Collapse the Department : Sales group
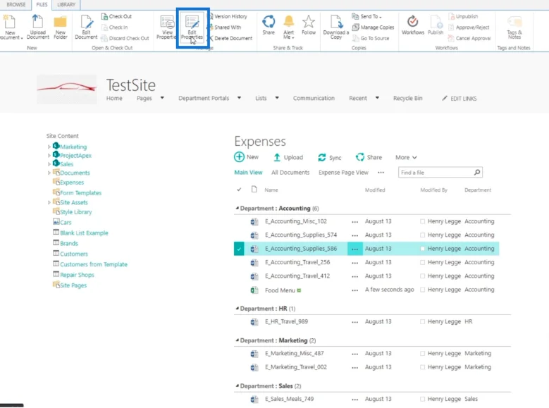The image size is (549, 408). coord(237,385)
